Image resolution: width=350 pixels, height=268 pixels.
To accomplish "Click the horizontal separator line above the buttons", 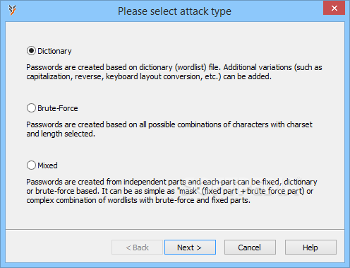I will point(175,229).
